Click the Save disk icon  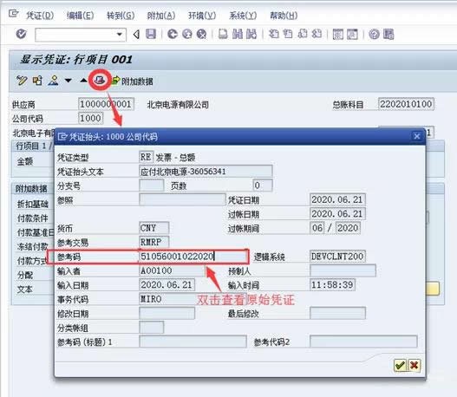coord(151,34)
